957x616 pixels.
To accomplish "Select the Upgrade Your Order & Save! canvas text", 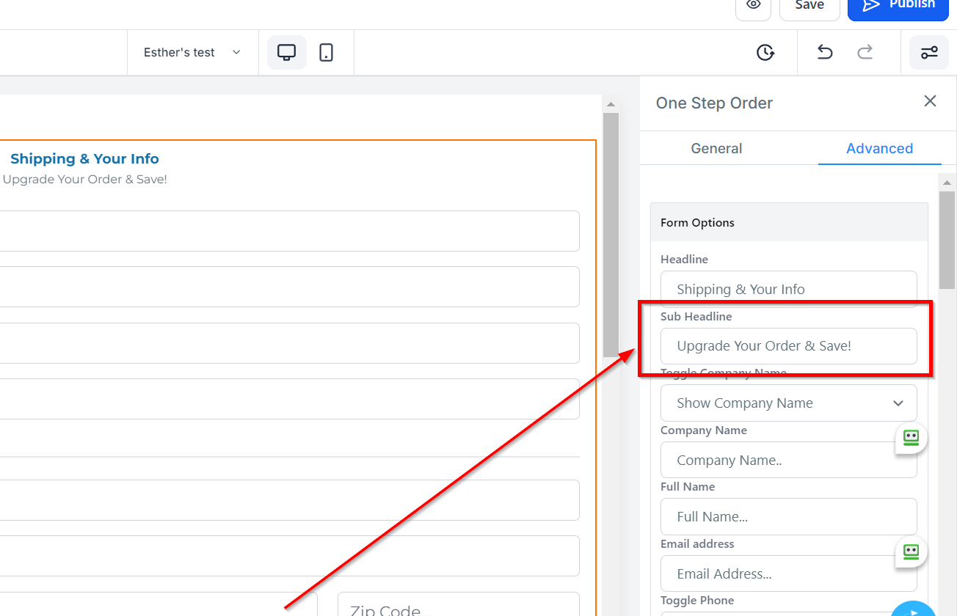I will tap(85, 180).
